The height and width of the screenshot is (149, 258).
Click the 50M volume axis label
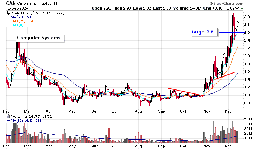click(x=248, y=119)
